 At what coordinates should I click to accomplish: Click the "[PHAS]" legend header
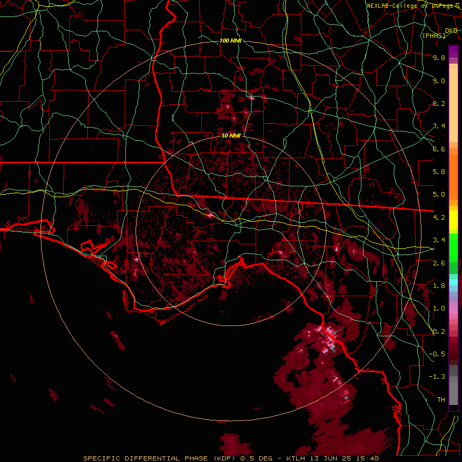click(434, 35)
